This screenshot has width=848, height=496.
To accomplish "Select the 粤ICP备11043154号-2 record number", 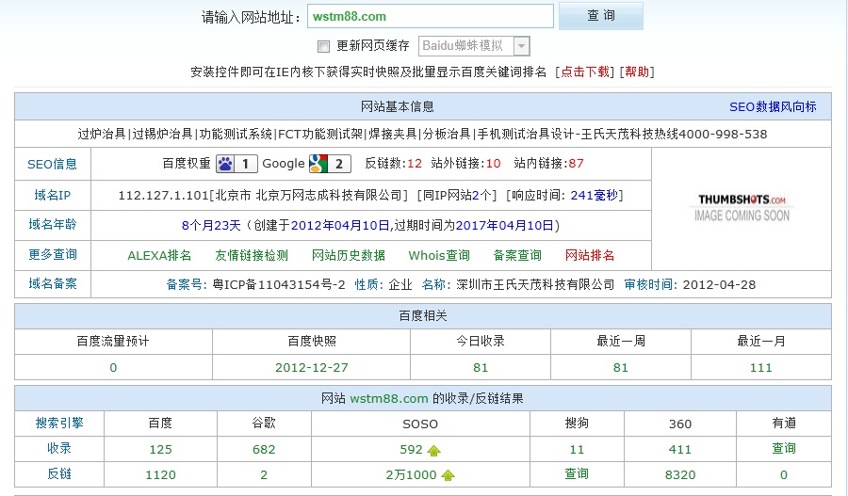I will (279, 285).
